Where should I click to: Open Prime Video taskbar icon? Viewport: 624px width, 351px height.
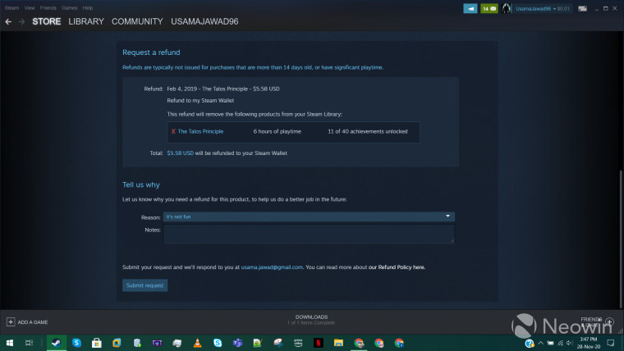point(298,343)
